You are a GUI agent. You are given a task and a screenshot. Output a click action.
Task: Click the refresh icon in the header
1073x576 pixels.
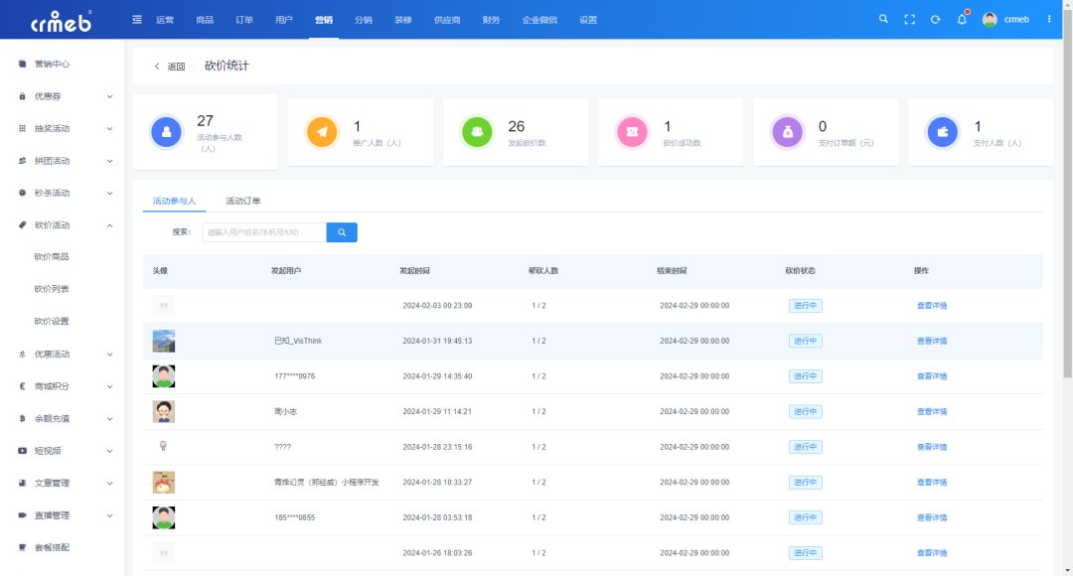pos(935,18)
